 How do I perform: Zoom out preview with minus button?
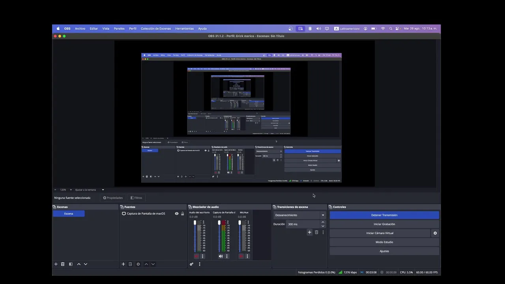coord(55,190)
